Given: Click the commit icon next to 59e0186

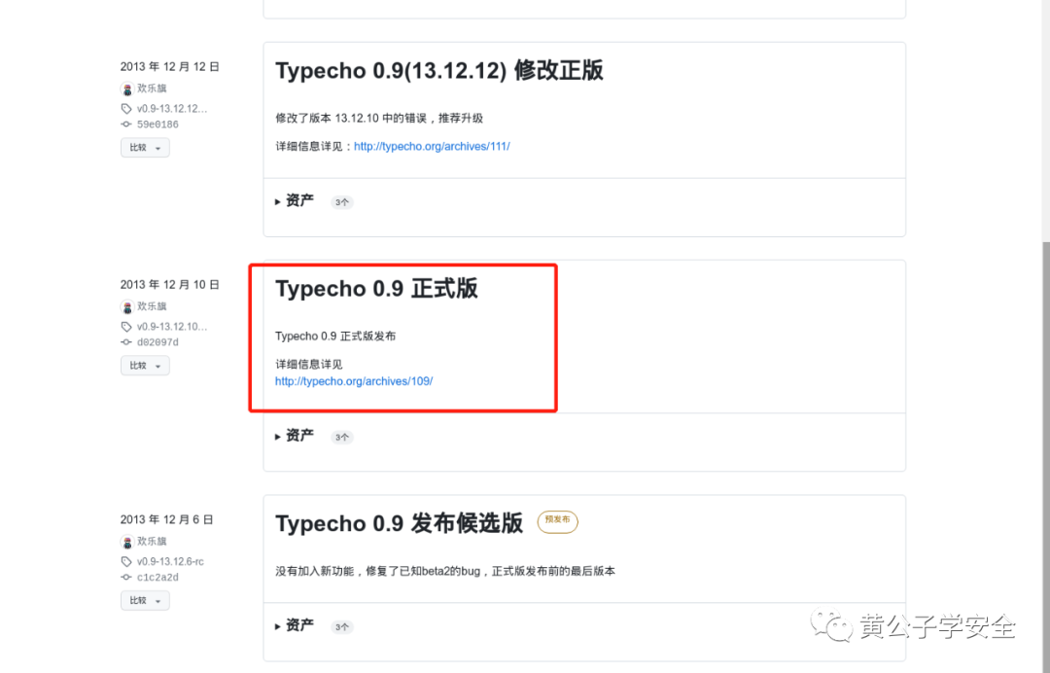Looking at the screenshot, I should point(124,124).
